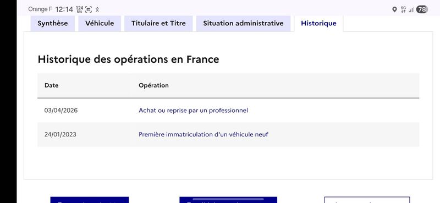Tap the 5G network indicator icon

coord(404,9)
